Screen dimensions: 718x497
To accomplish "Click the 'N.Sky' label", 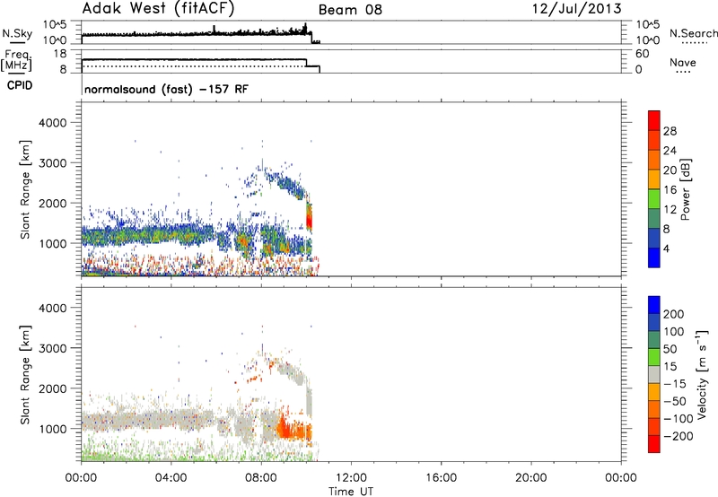I will [17, 33].
